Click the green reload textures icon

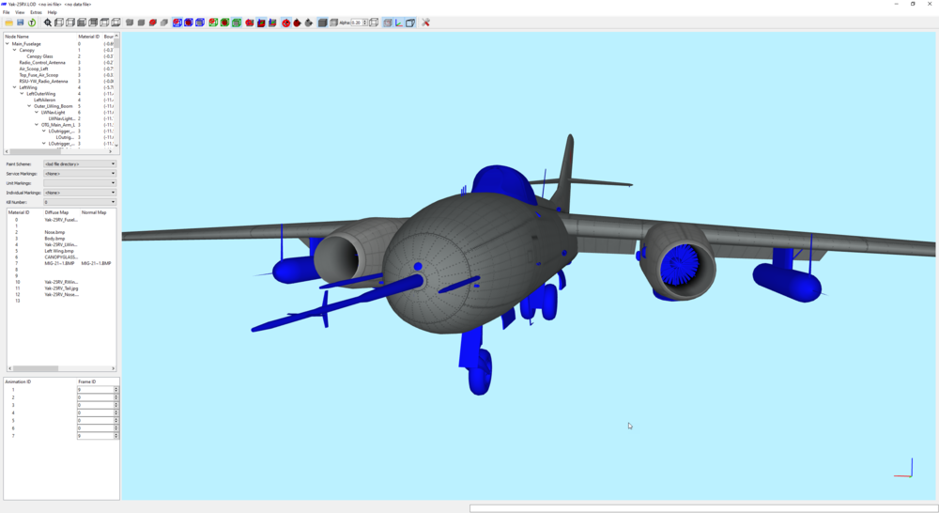(32, 23)
